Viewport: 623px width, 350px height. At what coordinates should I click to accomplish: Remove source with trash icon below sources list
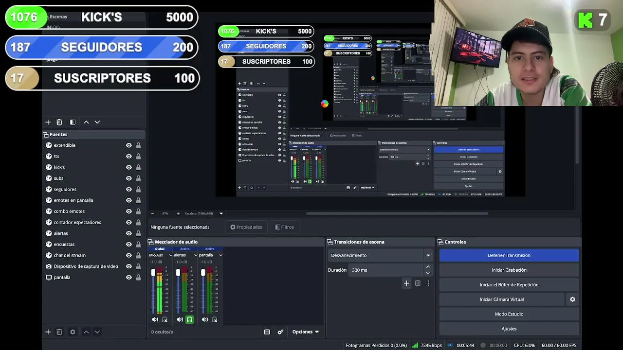(x=59, y=332)
